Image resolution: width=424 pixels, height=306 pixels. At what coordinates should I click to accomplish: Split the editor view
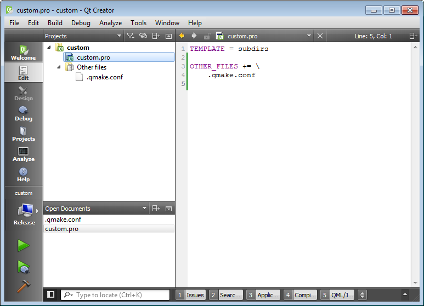pyautogui.click(x=413, y=36)
